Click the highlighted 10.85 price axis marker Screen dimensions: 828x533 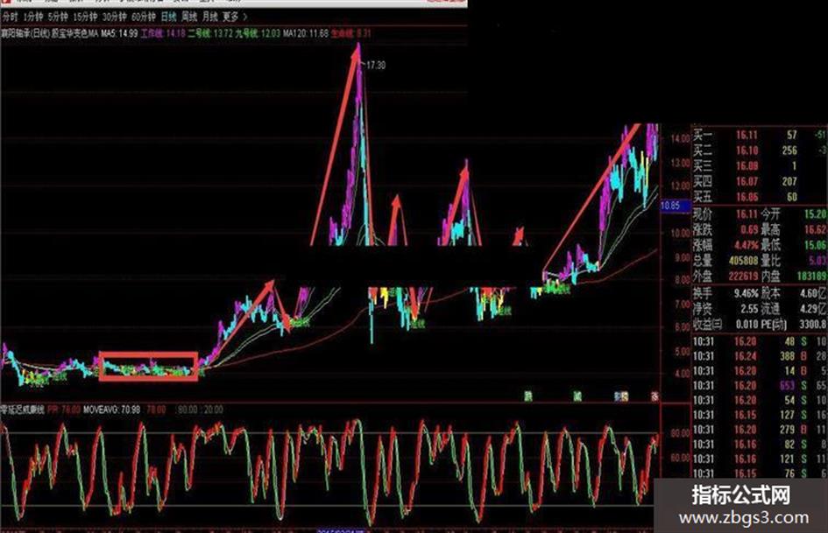coord(675,206)
